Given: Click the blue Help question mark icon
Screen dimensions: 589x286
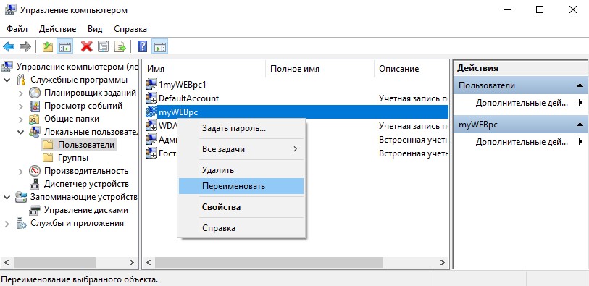Looking at the screenshot, I should (143, 47).
